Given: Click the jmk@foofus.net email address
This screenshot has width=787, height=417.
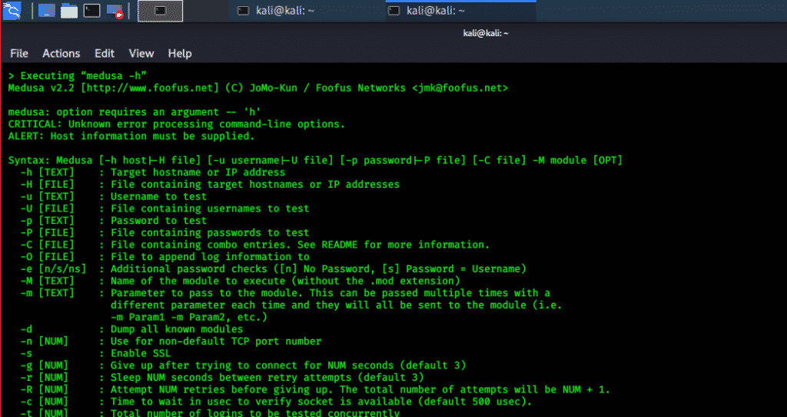Looking at the screenshot, I should click(460, 88).
